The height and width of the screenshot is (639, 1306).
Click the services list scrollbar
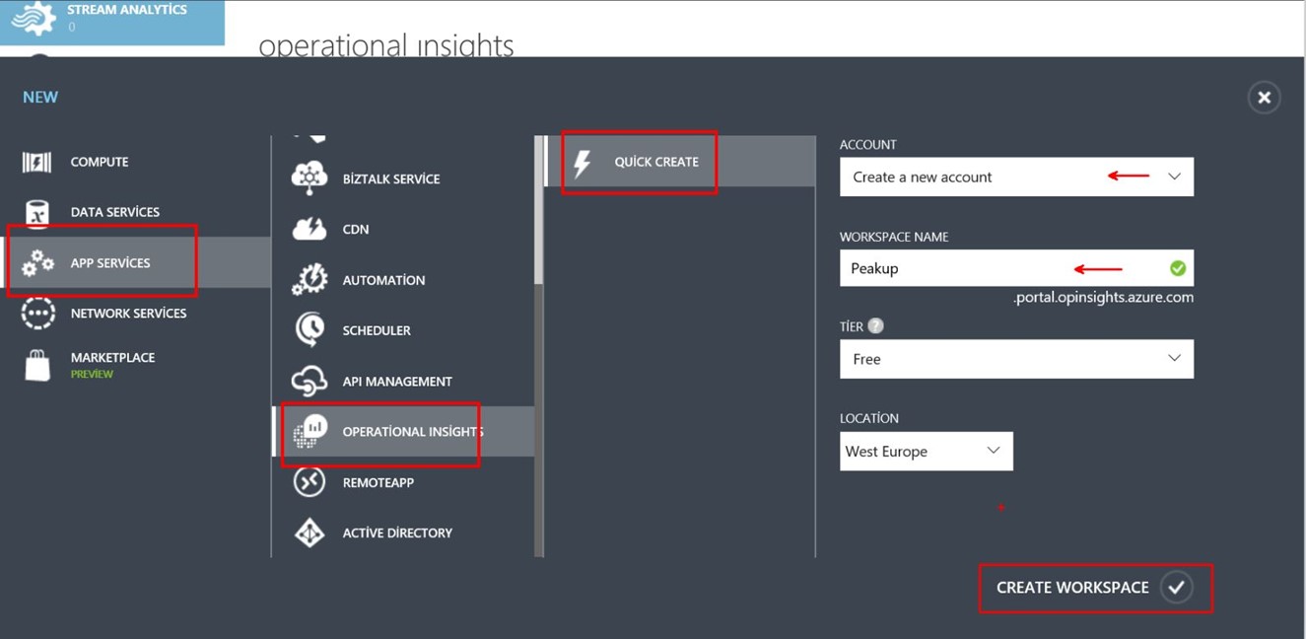click(x=539, y=212)
